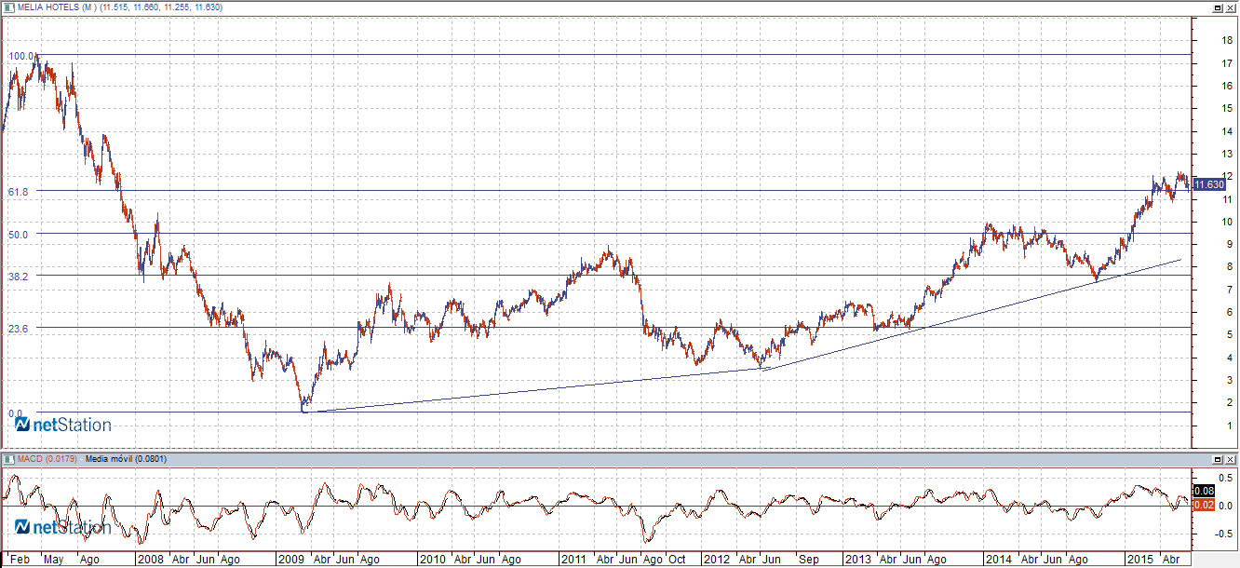Click the 2013 year label on time axis
1240x568 pixels.
(x=858, y=560)
